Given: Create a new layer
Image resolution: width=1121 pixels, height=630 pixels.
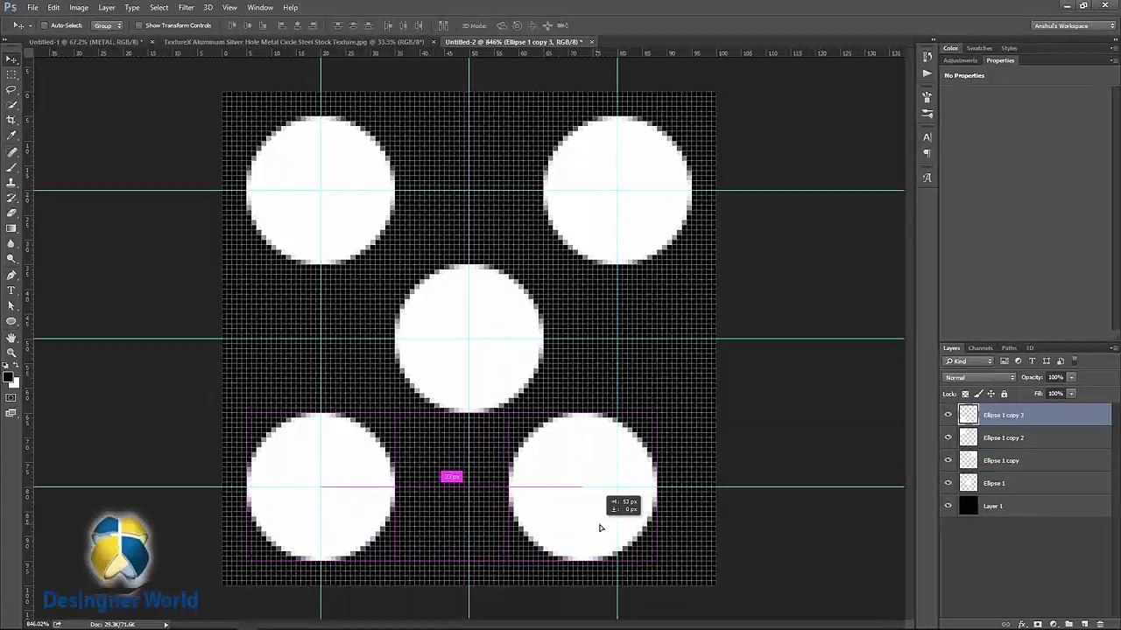Looking at the screenshot, I should (x=1085, y=624).
